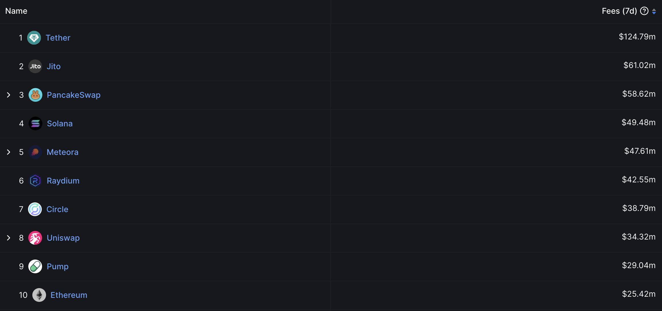Click the Meteora flame icon
This screenshot has height=311, width=662.
pyautogui.click(x=35, y=152)
